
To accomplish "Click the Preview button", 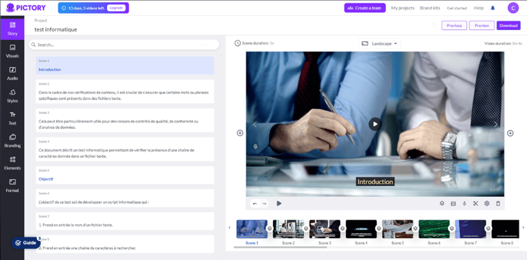I will click(482, 25).
